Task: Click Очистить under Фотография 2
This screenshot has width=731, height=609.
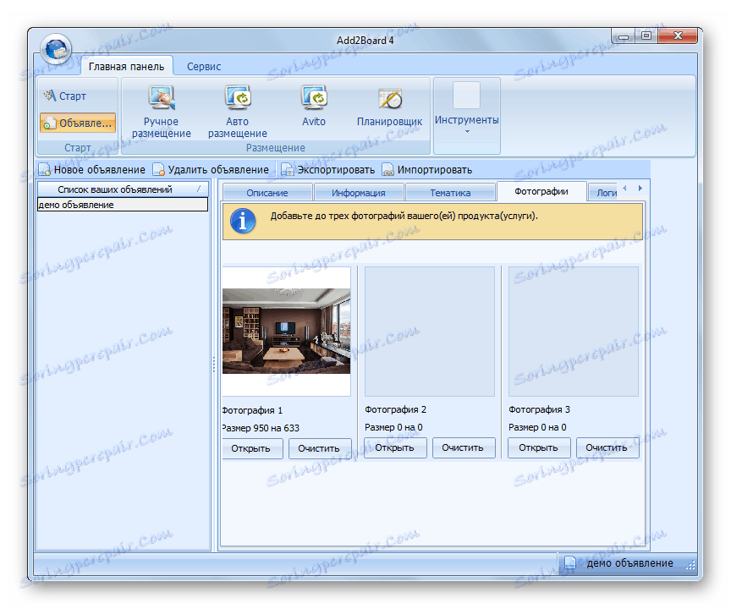Action: [x=463, y=447]
